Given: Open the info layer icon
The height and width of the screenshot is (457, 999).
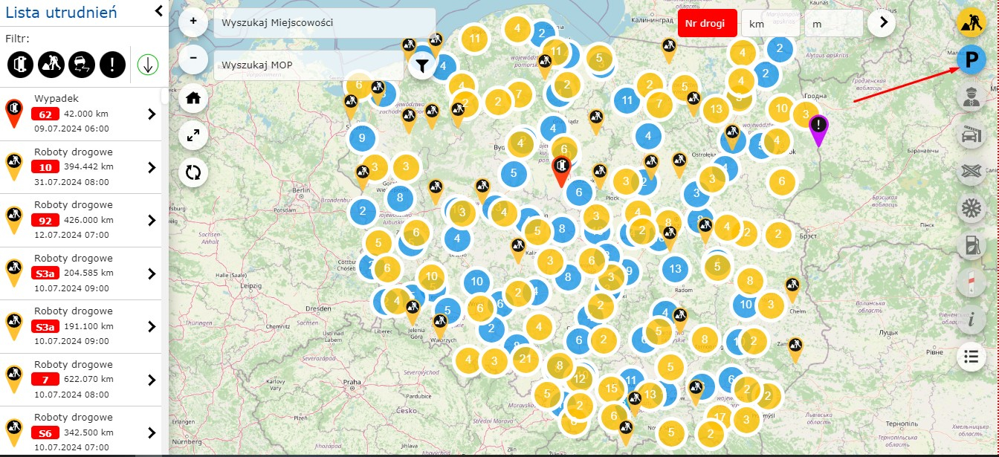Looking at the screenshot, I should [971, 320].
